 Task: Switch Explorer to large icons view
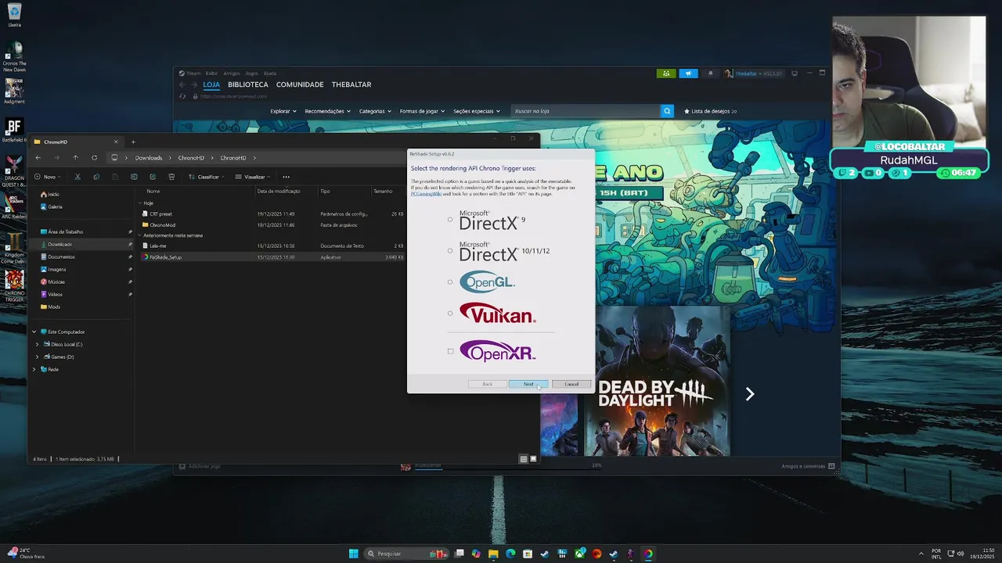point(533,459)
